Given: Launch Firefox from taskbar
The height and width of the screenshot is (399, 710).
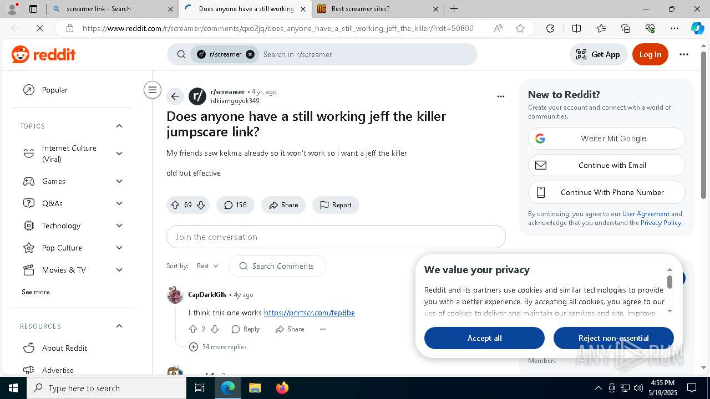Looking at the screenshot, I should tap(282, 388).
